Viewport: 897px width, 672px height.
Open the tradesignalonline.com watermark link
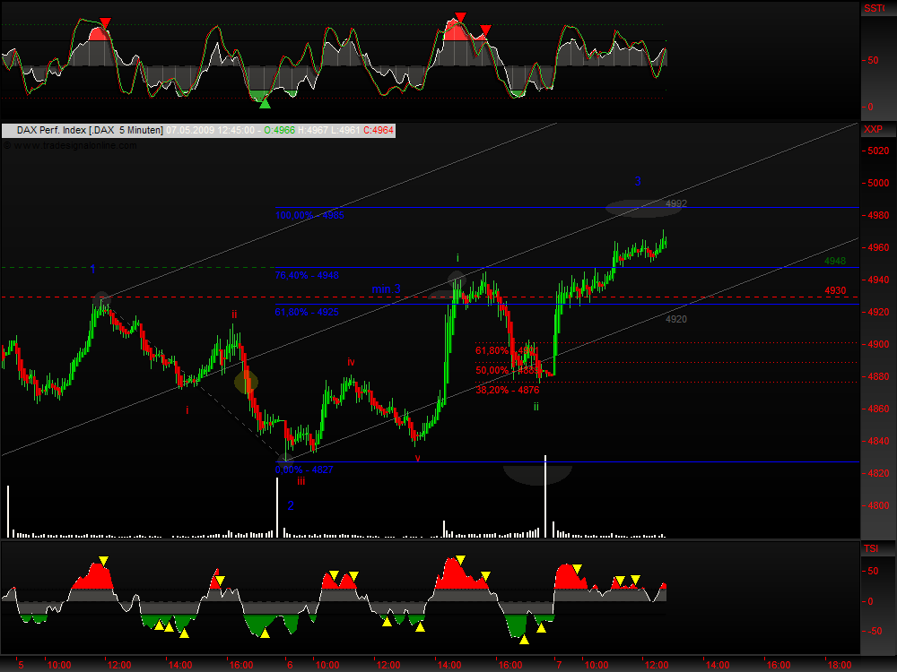click(74, 145)
